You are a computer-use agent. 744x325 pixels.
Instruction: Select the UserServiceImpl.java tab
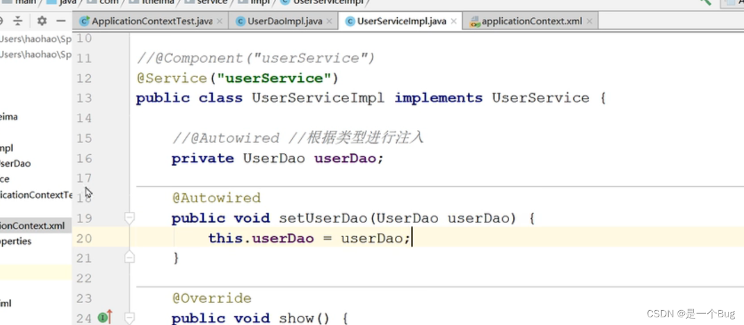pos(401,21)
